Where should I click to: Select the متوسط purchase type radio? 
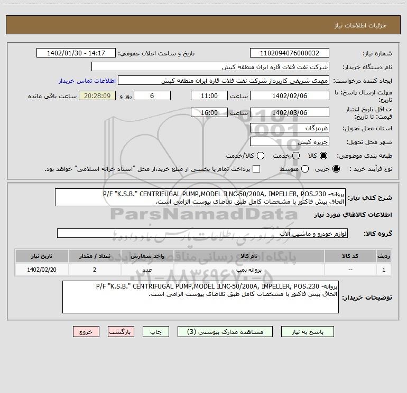305,169
